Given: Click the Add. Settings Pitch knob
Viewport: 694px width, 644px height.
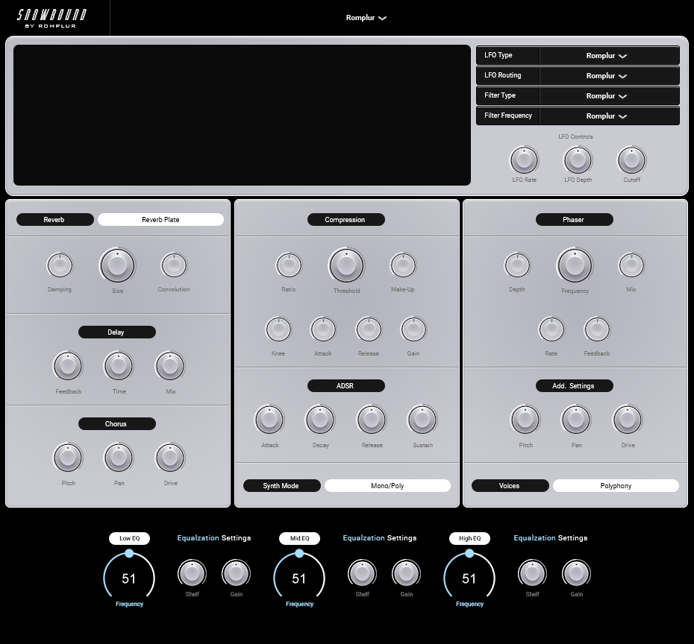Looking at the screenshot, I should point(525,420).
